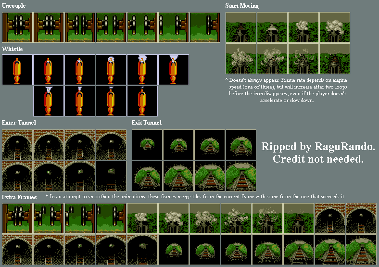The width and height of the screenshot is (379, 267).
Task: Select the third frame of the top Enter Tunnel row
Action: tap(80, 145)
